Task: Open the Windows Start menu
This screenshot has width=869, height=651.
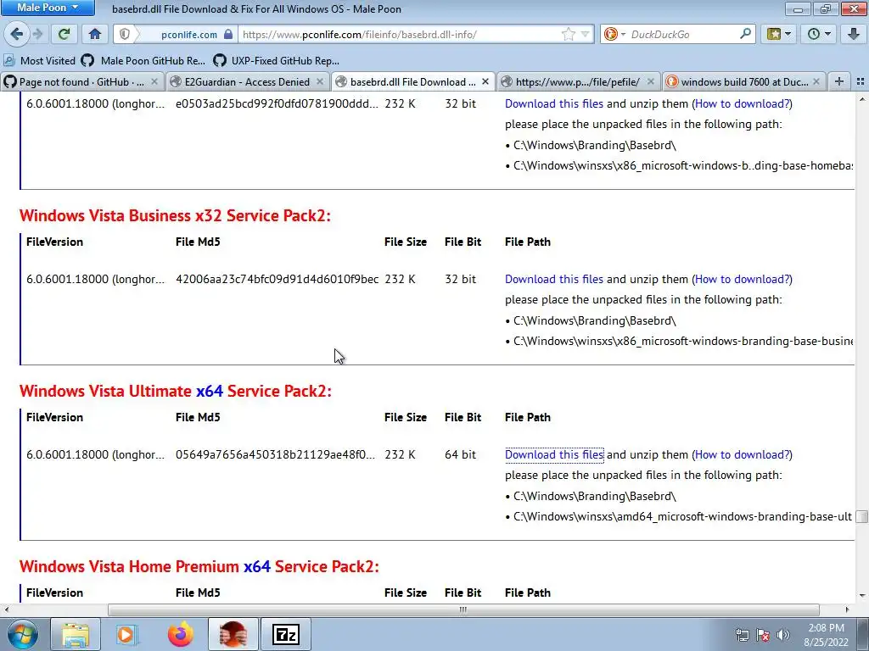Action: (23, 634)
